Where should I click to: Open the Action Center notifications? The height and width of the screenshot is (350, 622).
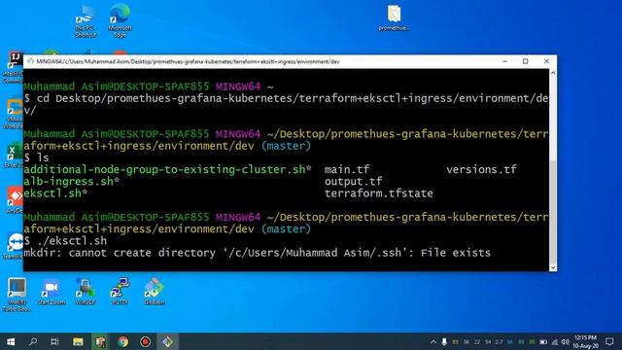[x=609, y=341]
